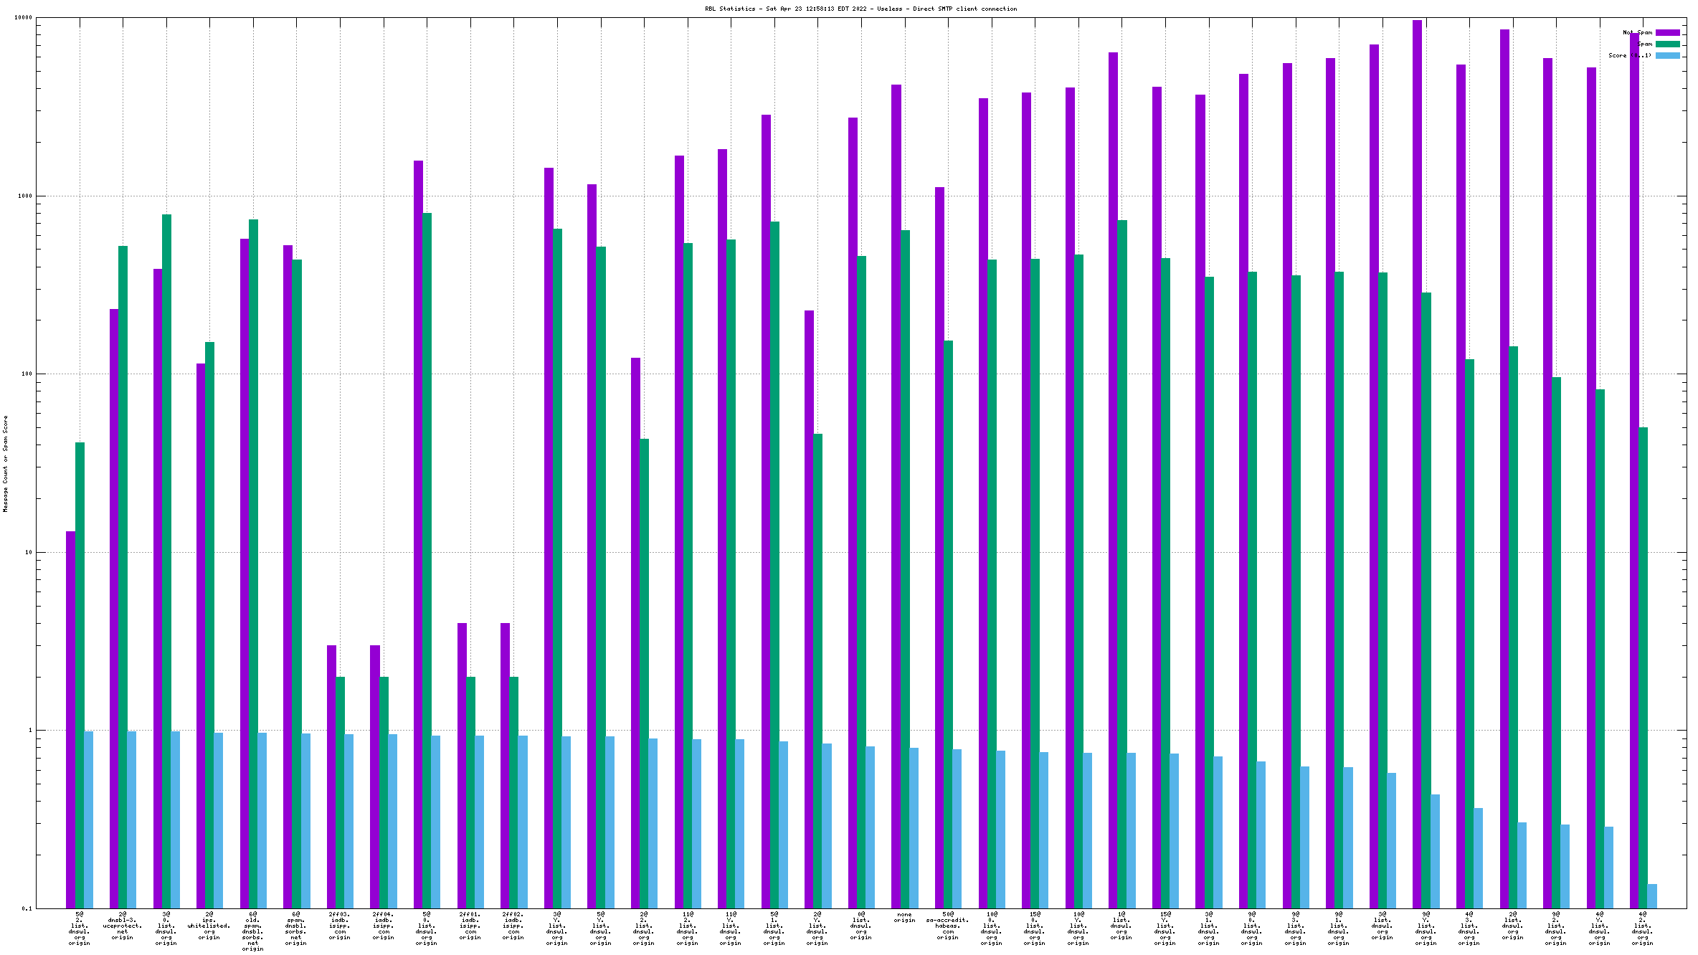Click the sa-accredit.habeas.com origin axis label
This screenshot has width=1698, height=955.
(948, 926)
